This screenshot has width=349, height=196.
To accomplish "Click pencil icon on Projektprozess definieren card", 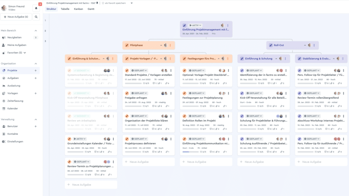I will [127, 139].
